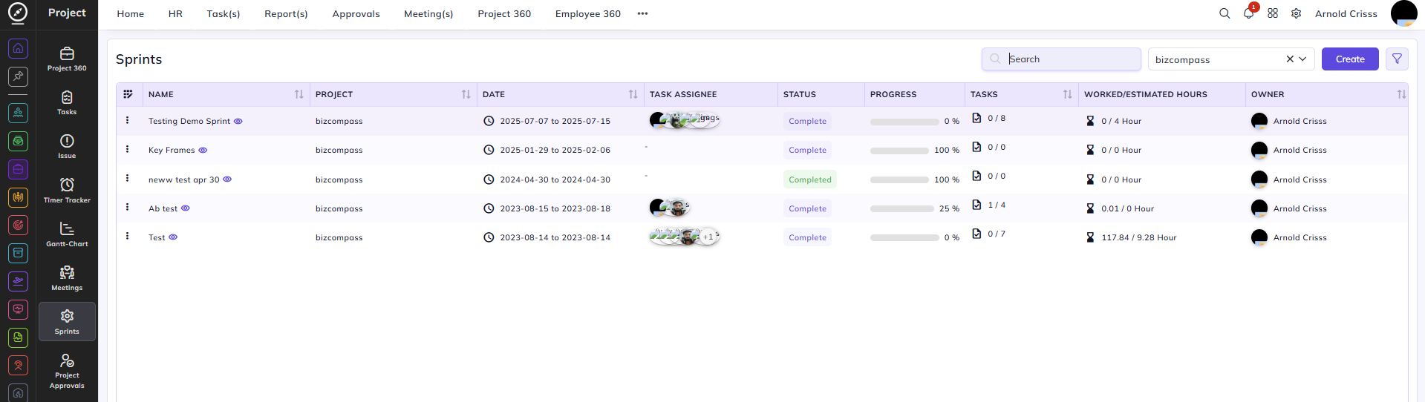The height and width of the screenshot is (402, 1425).
Task: Open row menu for Key Frames sprint
Action: 128,149
